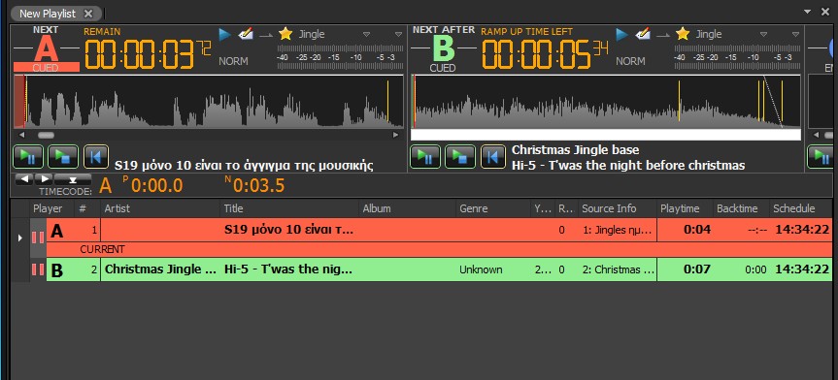
Task: Click the CURRENT label under row A
Action: click(x=102, y=249)
